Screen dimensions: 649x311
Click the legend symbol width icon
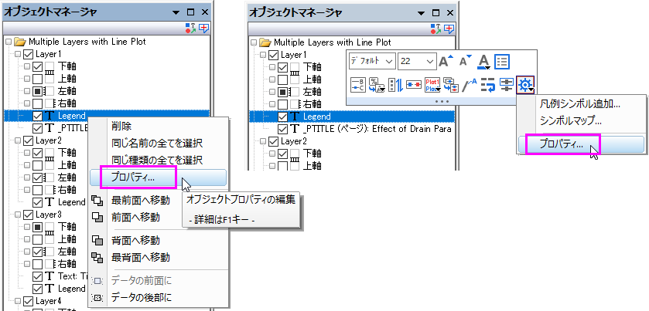pyautogui.click(x=507, y=85)
